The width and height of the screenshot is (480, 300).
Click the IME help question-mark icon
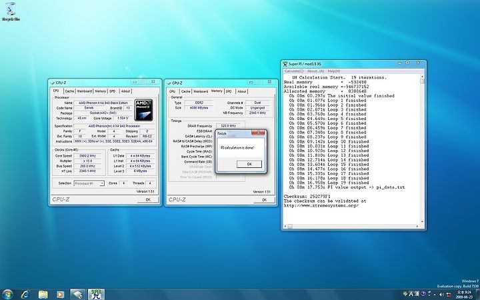(x=423, y=294)
